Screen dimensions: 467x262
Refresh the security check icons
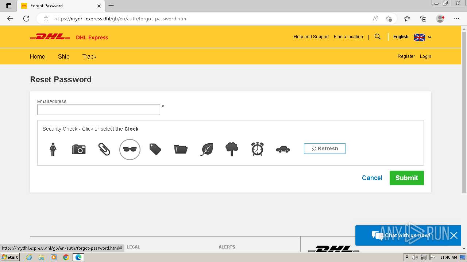325,148
